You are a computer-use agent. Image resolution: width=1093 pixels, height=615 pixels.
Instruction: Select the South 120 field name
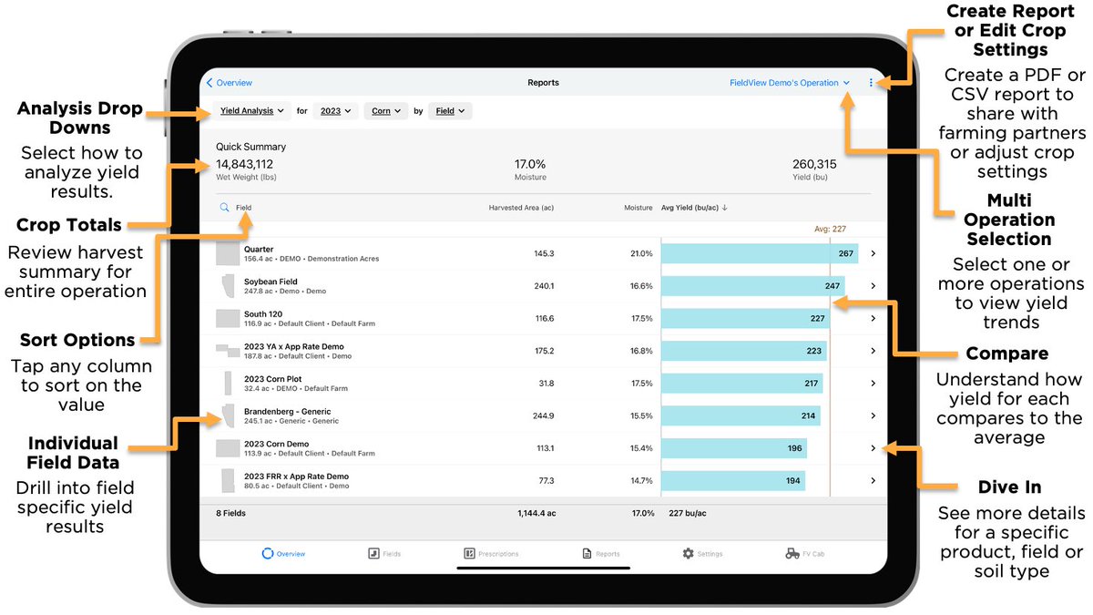(263, 314)
